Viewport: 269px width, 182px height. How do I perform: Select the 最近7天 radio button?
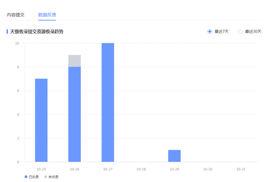pos(210,32)
